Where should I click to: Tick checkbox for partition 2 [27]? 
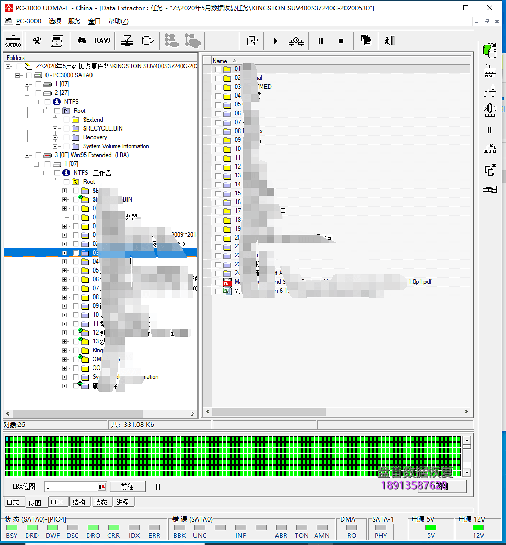pos(38,93)
